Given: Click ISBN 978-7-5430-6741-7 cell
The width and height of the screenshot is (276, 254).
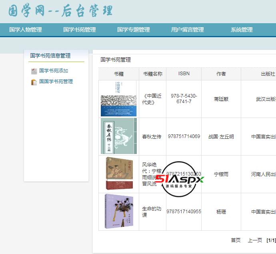Looking at the screenshot, I should [184, 99].
